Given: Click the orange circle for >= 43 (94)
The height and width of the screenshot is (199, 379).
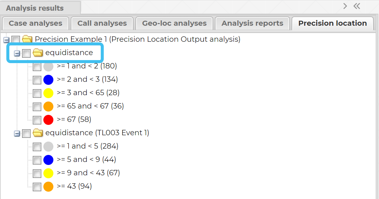Looking at the screenshot, I should point(48,186).
